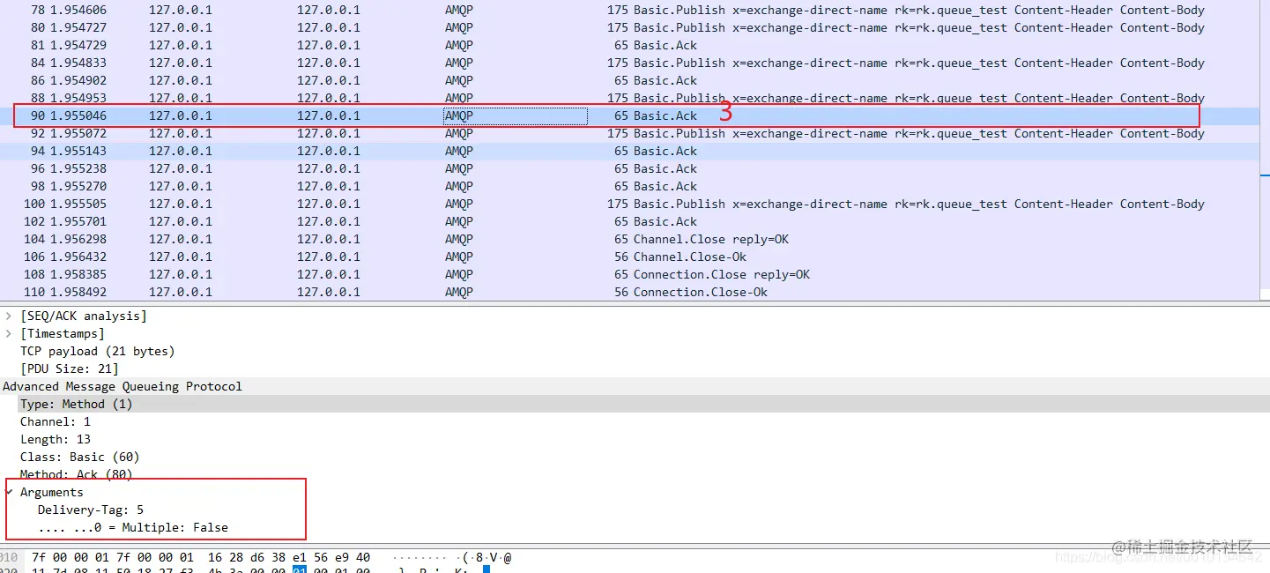The height and width of the screenshot is (573, 1270).
Task: Click the hex bytes row starting 7f 00 00 01
Action: [201, 557]
